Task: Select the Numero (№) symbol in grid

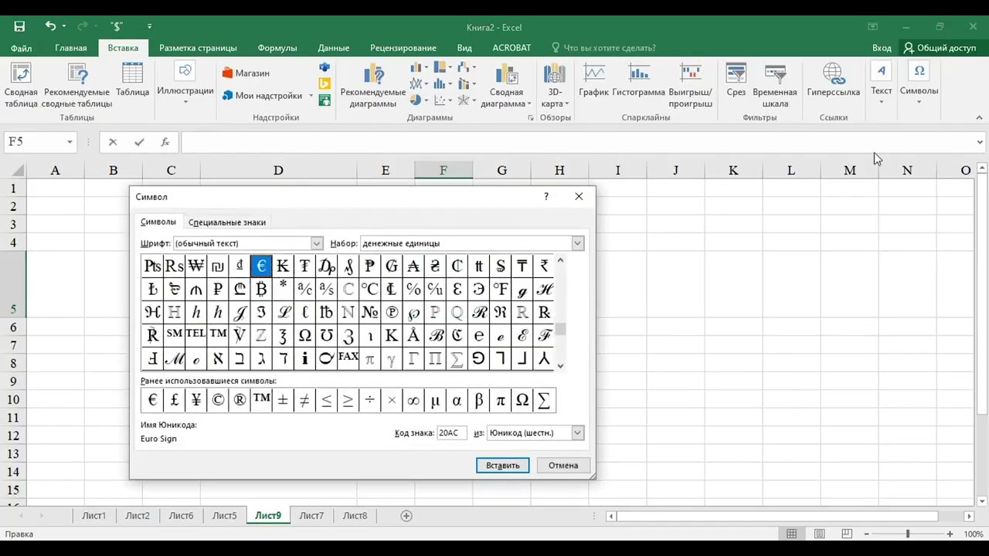Action: pos(370,312)
